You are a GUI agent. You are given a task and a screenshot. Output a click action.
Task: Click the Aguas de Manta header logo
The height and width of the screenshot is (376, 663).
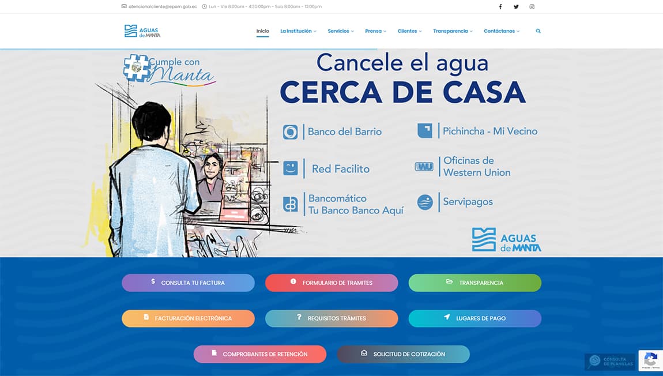(142, 31)
